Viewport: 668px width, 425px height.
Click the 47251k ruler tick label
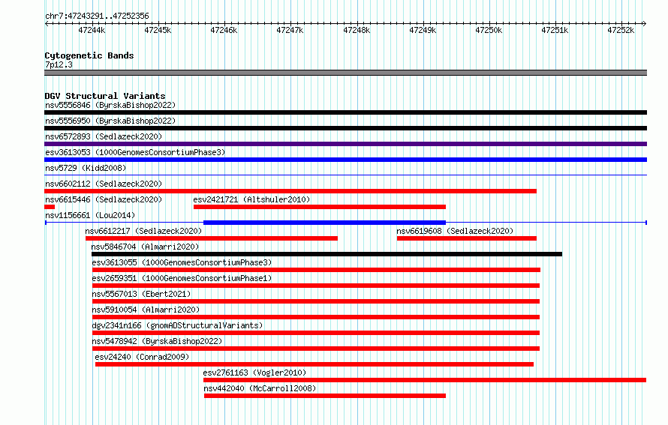pyautogui.click(x=555, y=30)
